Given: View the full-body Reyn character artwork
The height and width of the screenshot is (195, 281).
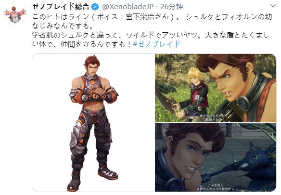Looking at the screenshot, I should 93,123.
